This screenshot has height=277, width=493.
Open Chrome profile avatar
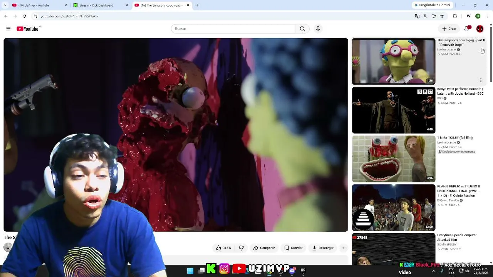click(x=478, y=16)
